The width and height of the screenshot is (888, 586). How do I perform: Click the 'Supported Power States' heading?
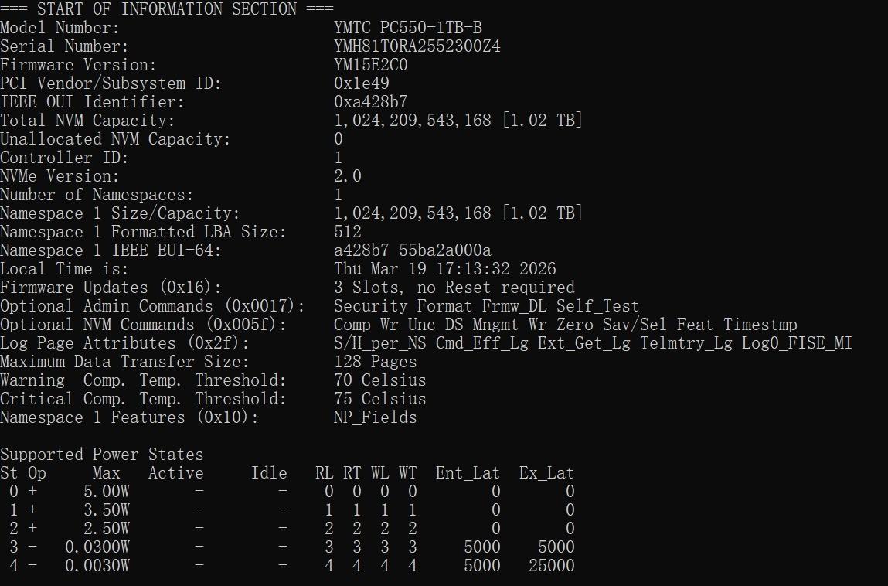[102, 455]
